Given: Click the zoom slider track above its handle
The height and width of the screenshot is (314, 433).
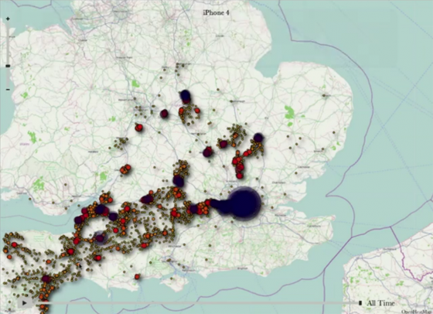Looking at the screenshot, I should coord(8,43).
